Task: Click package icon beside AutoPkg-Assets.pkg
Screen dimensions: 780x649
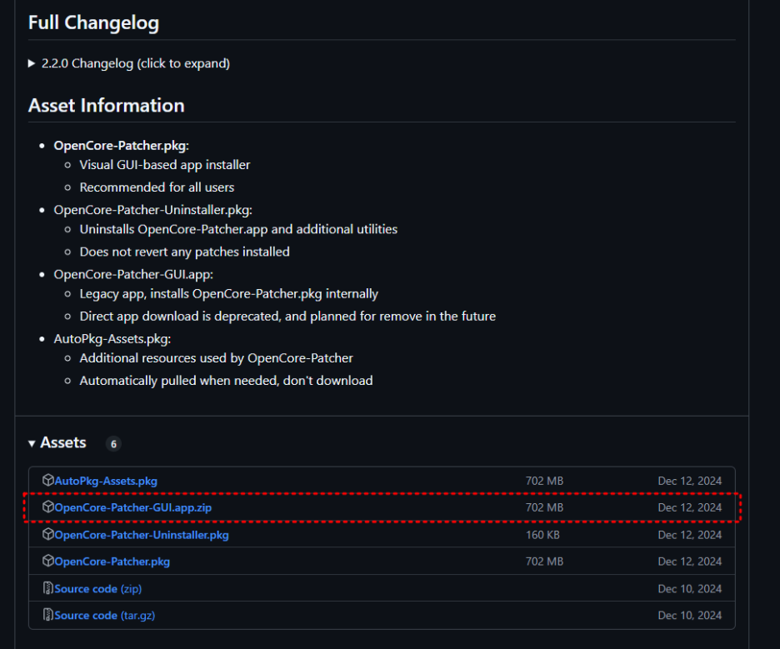Action: [48, 480]
